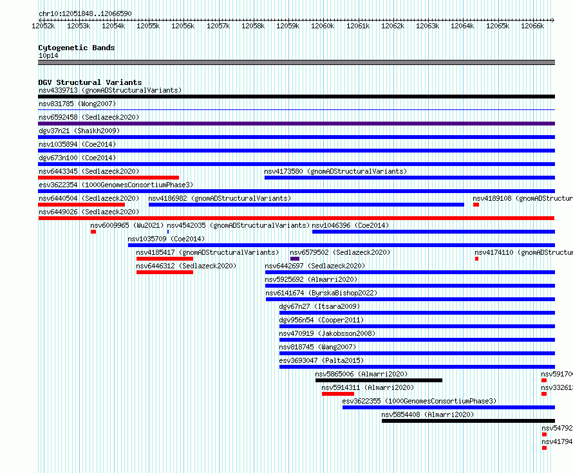The width and height of the screenshot is (573, 473).
Task: Select nsv818745 (Wang2007) label
Action: pos(317,347)
